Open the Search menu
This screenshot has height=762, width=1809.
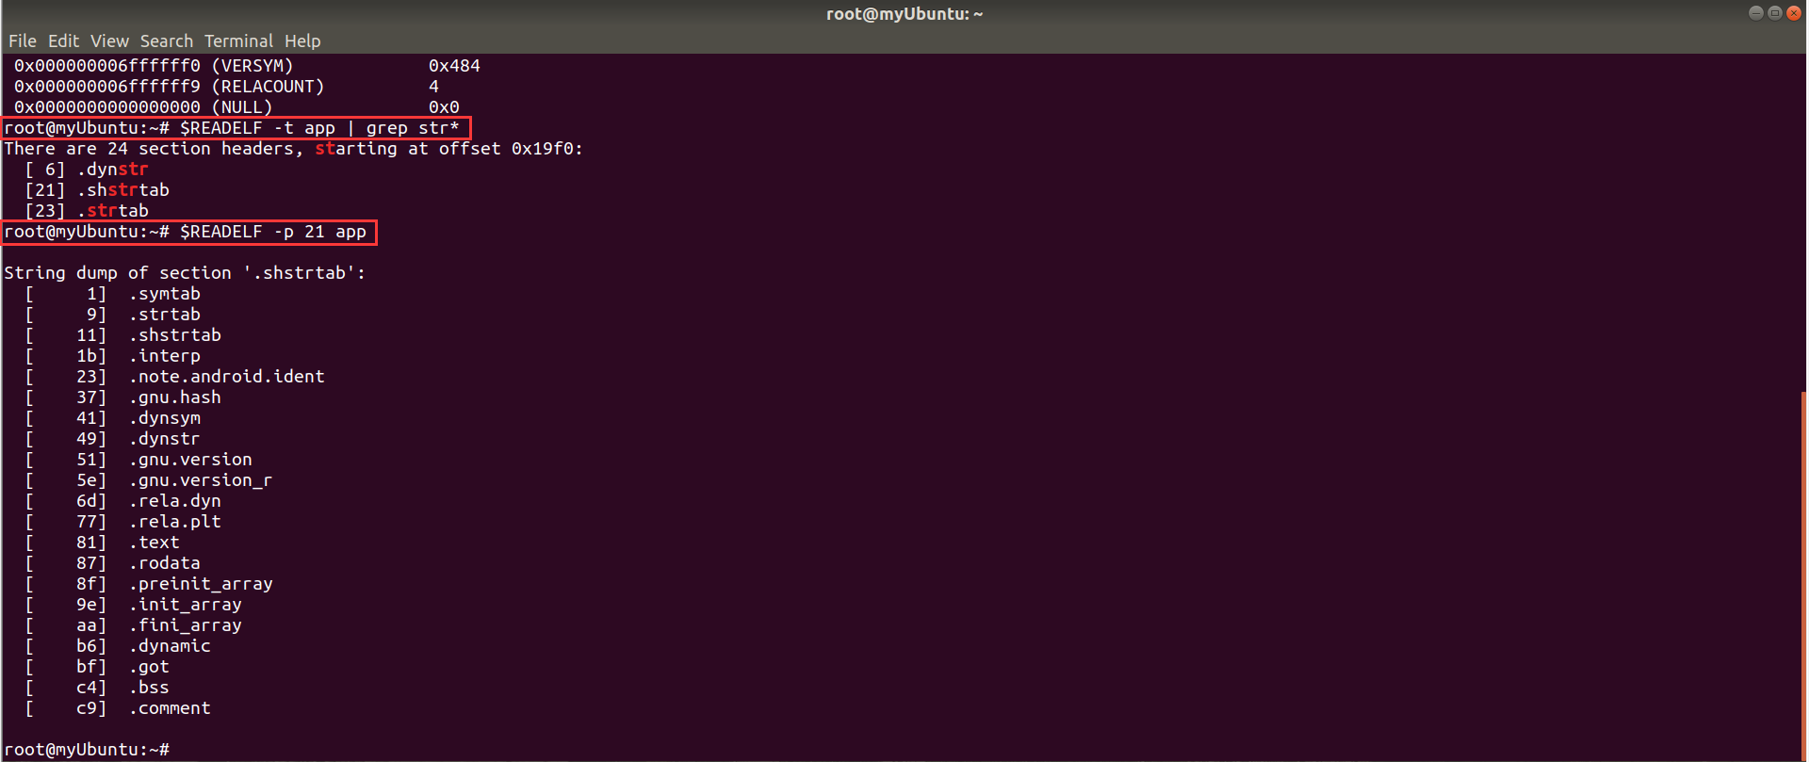point(166,41)
